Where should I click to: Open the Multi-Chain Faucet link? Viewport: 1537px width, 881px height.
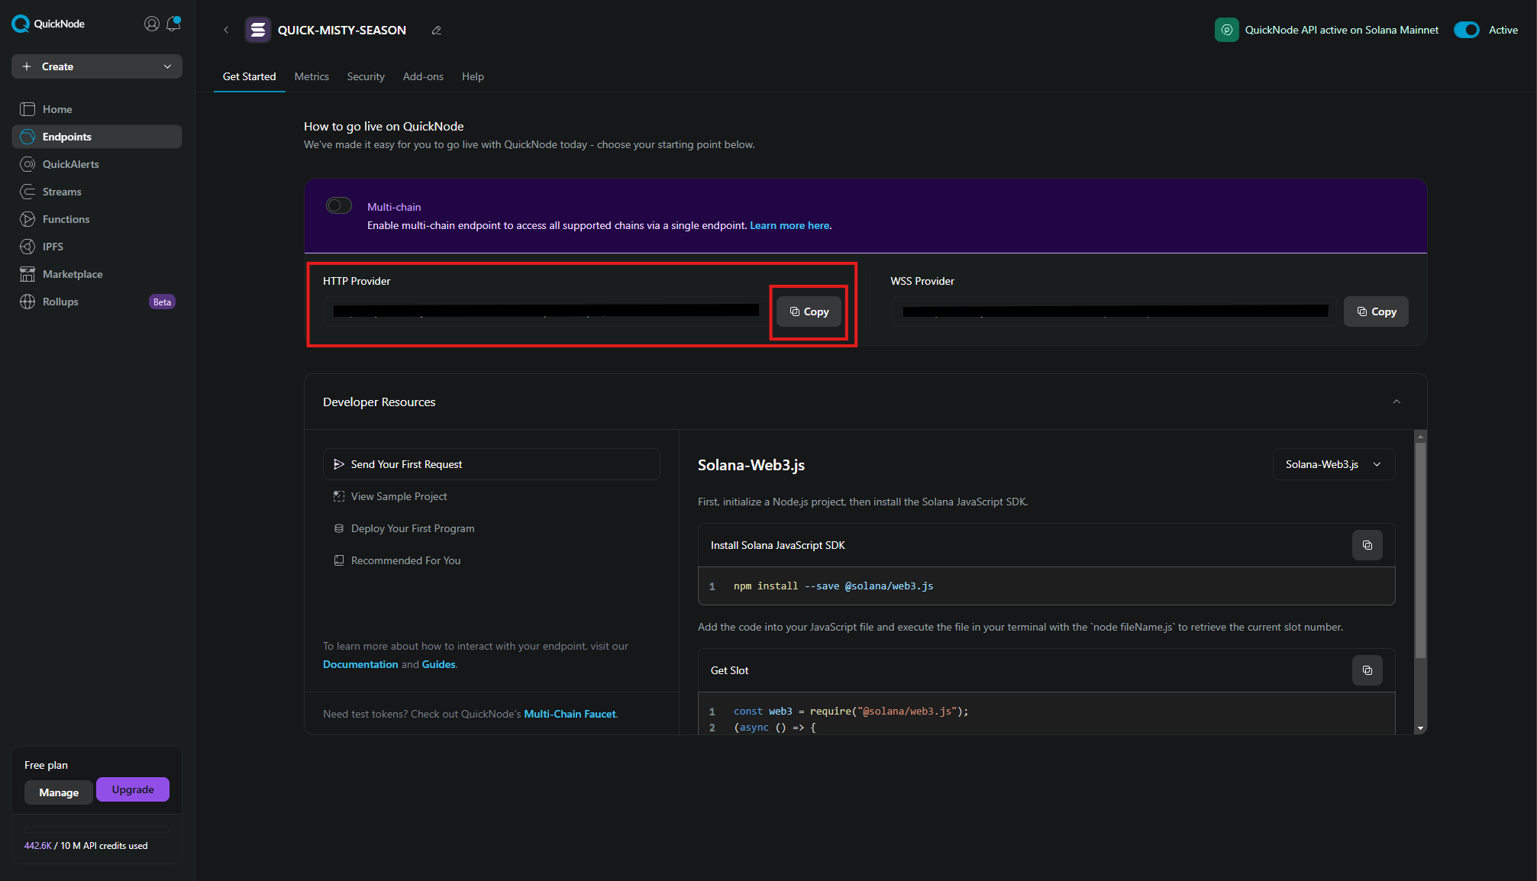tap(570, 714)
